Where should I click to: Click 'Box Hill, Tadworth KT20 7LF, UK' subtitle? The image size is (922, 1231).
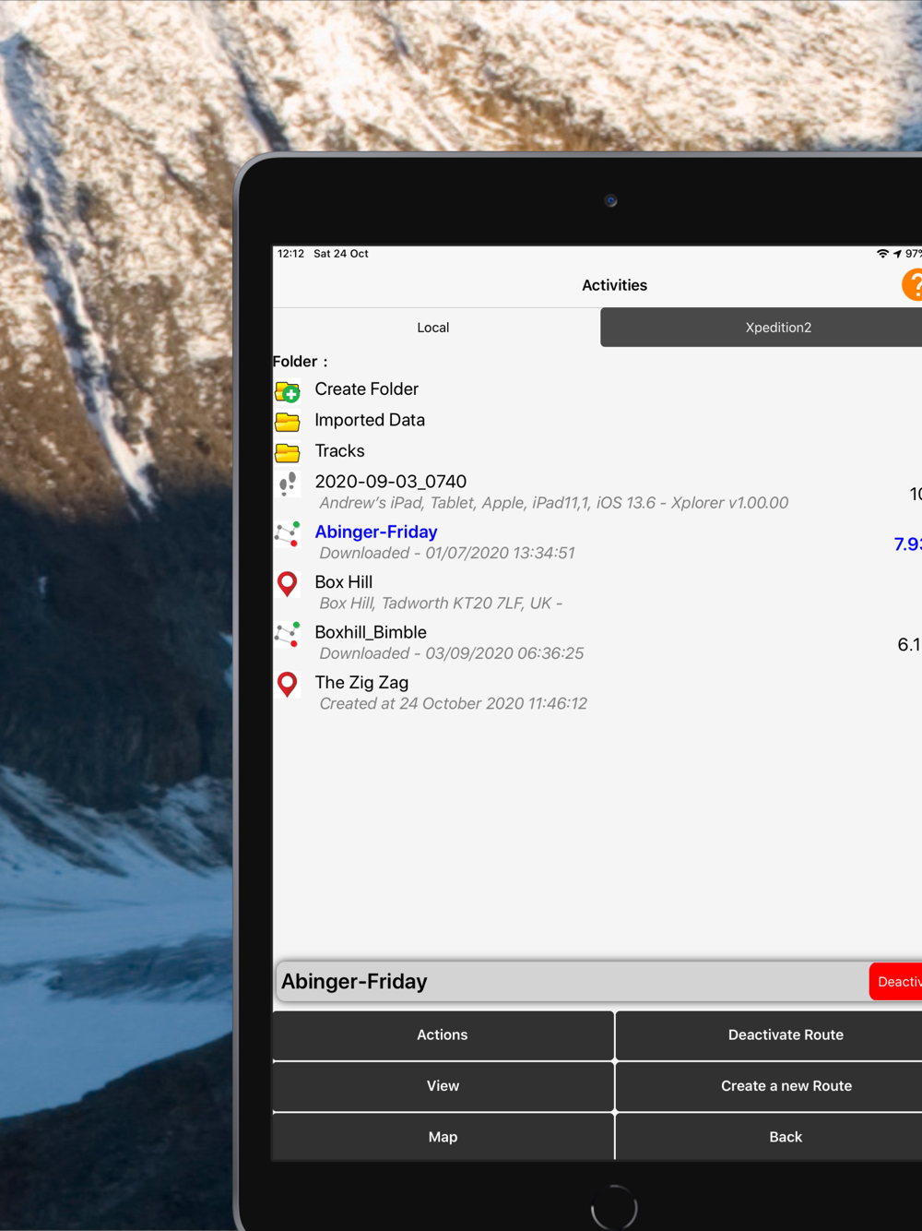point(441,604)
